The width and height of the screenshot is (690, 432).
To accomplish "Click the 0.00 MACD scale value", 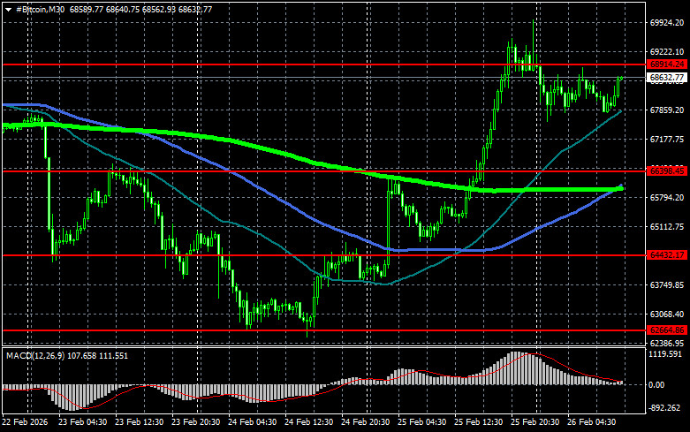I will 656,385.
